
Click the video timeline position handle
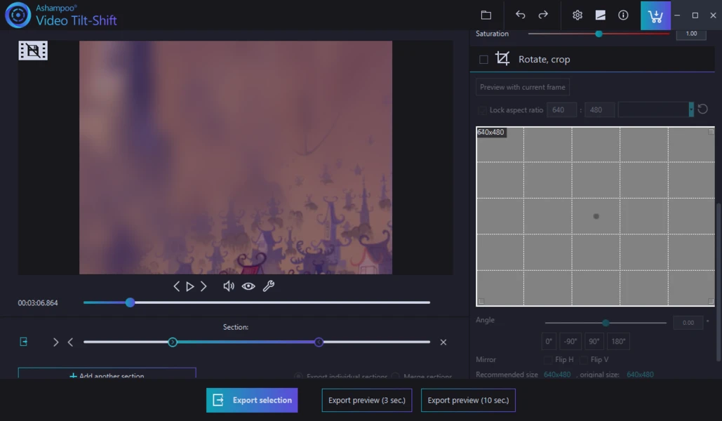tap(130, 302)
